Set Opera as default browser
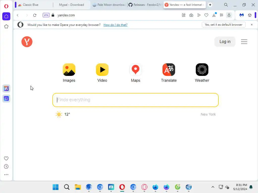The height and width of the screenshot is (193, 258). click(x=224, y=25)
